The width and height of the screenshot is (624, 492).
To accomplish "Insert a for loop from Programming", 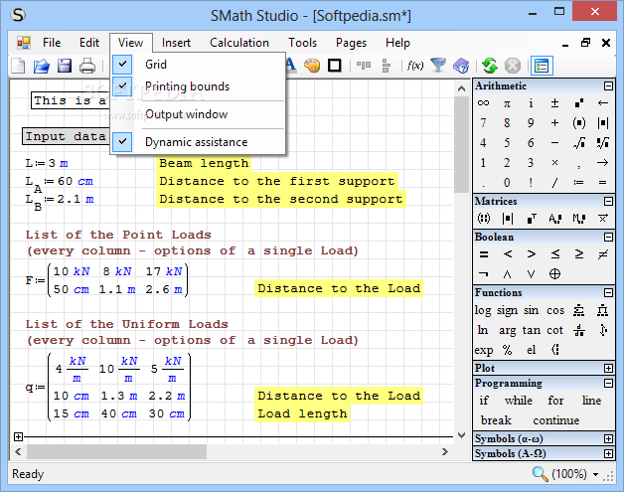I will pos(555,401).
